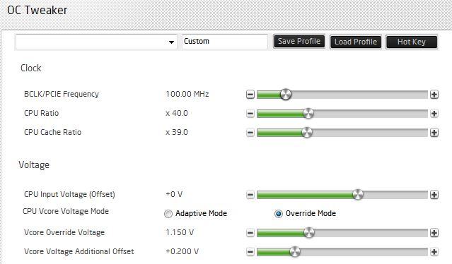This screenshot has width=452, height=264.
Task: Lower CPU Cache Ratio using minus icon
Action: tap(250, 133)
